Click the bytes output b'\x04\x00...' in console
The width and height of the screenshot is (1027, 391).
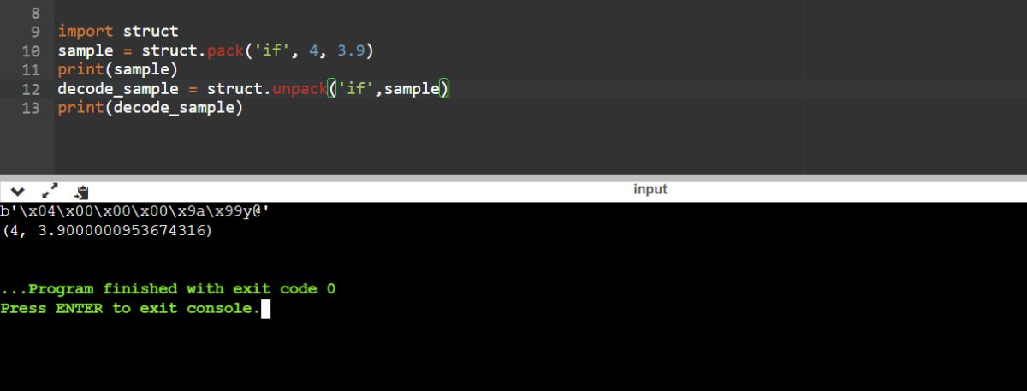135,211
